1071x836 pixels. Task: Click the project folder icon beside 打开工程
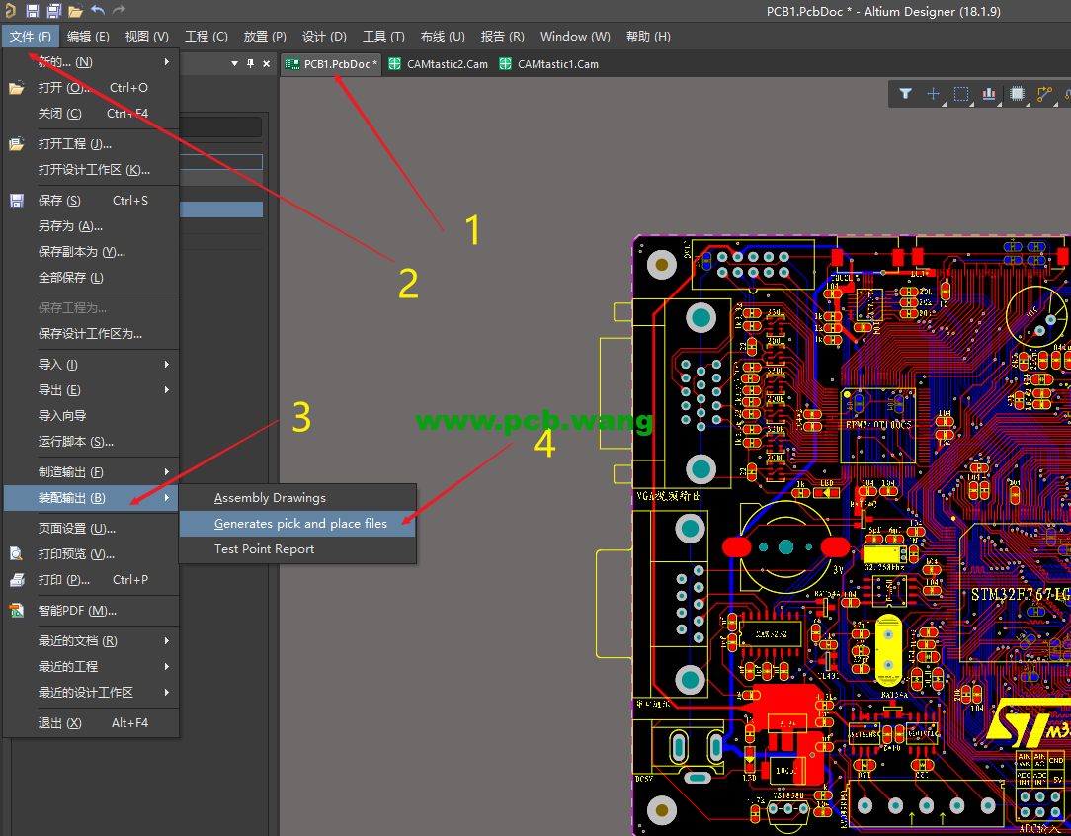[x=17, y=144]
